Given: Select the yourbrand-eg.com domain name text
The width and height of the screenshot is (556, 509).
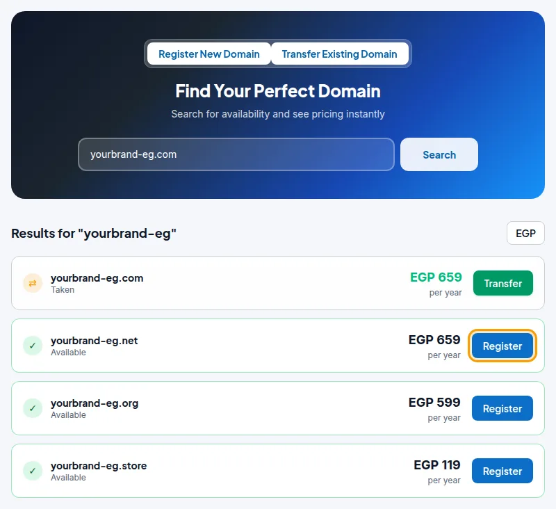Looking at the screenshot, I should [x=97, y=278].
